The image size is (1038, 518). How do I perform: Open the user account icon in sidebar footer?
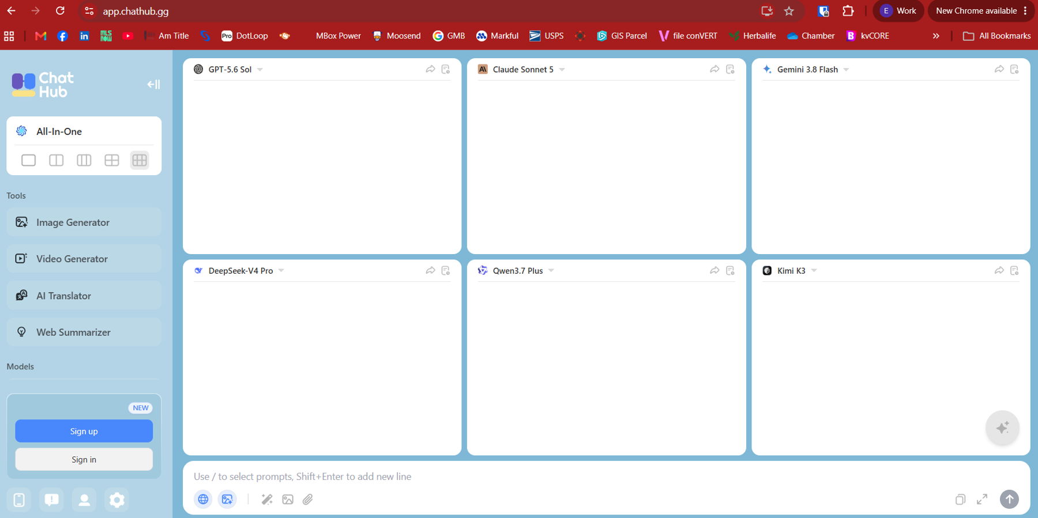[x=84, y=500]
